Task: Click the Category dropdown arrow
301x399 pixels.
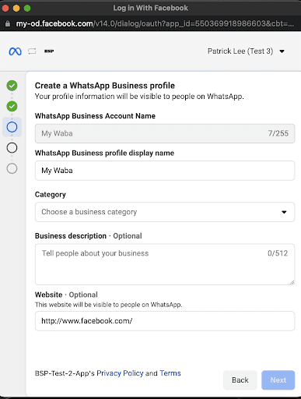Action: pyautogui.click(x=284, y=212)
